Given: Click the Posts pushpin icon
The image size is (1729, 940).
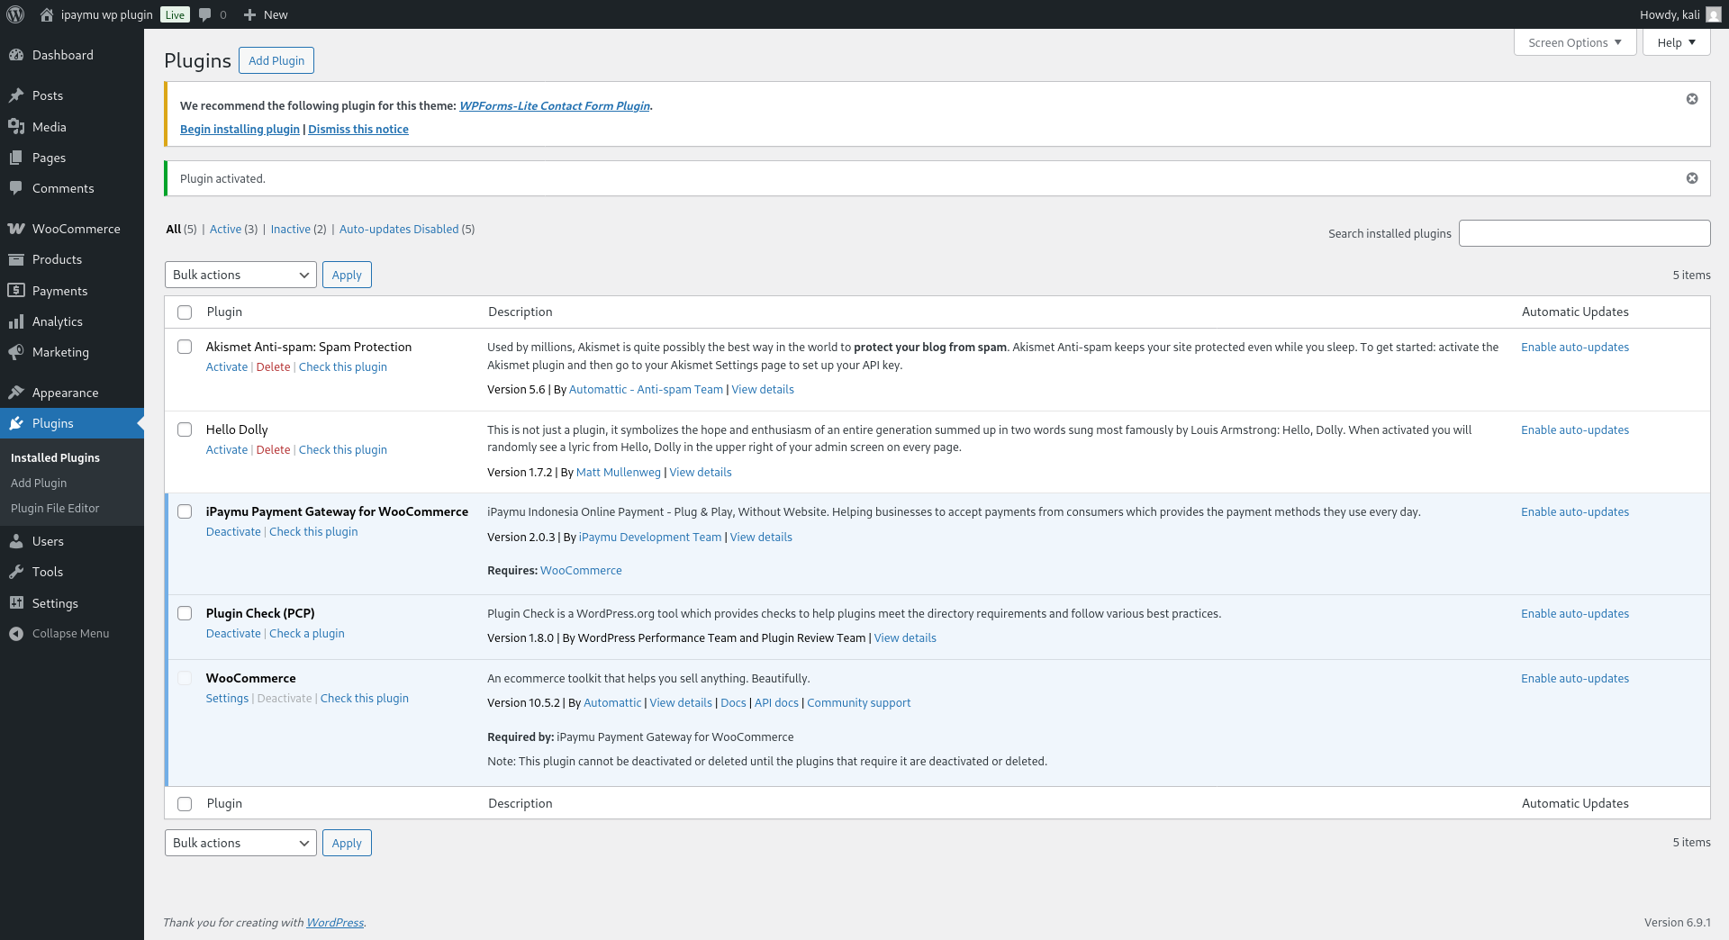Looking at the screenshot, I should [16, 95].
